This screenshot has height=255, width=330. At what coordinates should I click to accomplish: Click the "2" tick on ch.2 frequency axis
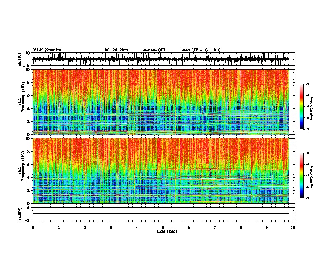(x=29, y=190)
